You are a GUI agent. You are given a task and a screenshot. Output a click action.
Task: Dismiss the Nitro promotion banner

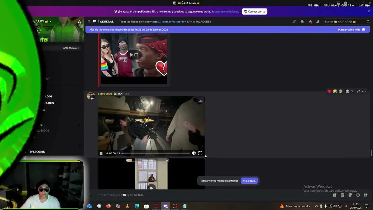pos(369,11)
